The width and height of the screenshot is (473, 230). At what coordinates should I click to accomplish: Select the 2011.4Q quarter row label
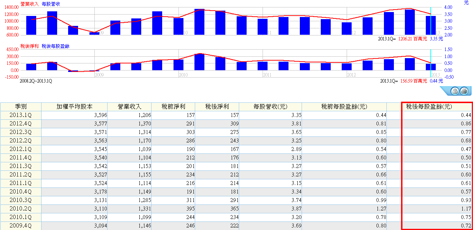[21, 158]
